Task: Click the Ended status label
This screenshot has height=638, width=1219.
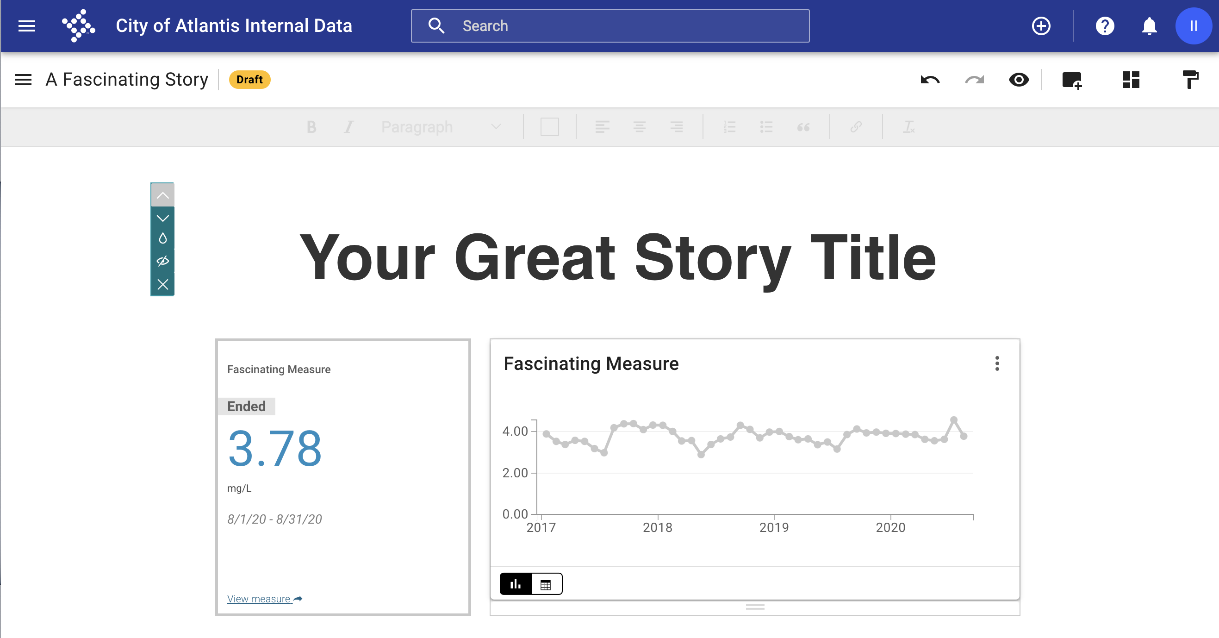Action: coord(246,406)
